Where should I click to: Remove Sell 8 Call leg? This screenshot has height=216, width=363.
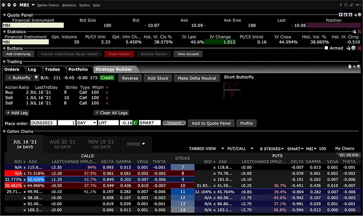point(107,103)
